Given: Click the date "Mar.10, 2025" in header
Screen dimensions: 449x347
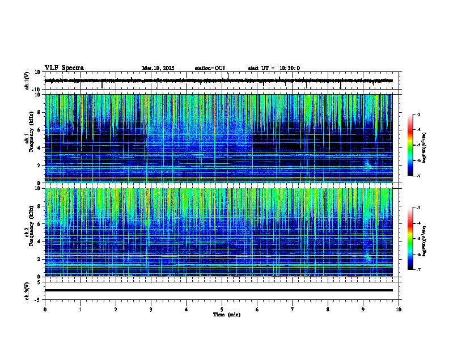Looking at the screenshot, I should (x=158, y=68).
